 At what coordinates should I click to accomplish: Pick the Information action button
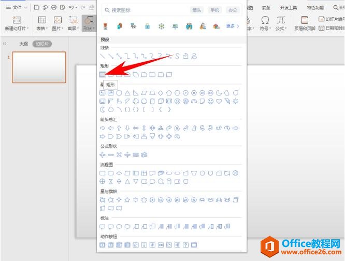coord(144,245)
